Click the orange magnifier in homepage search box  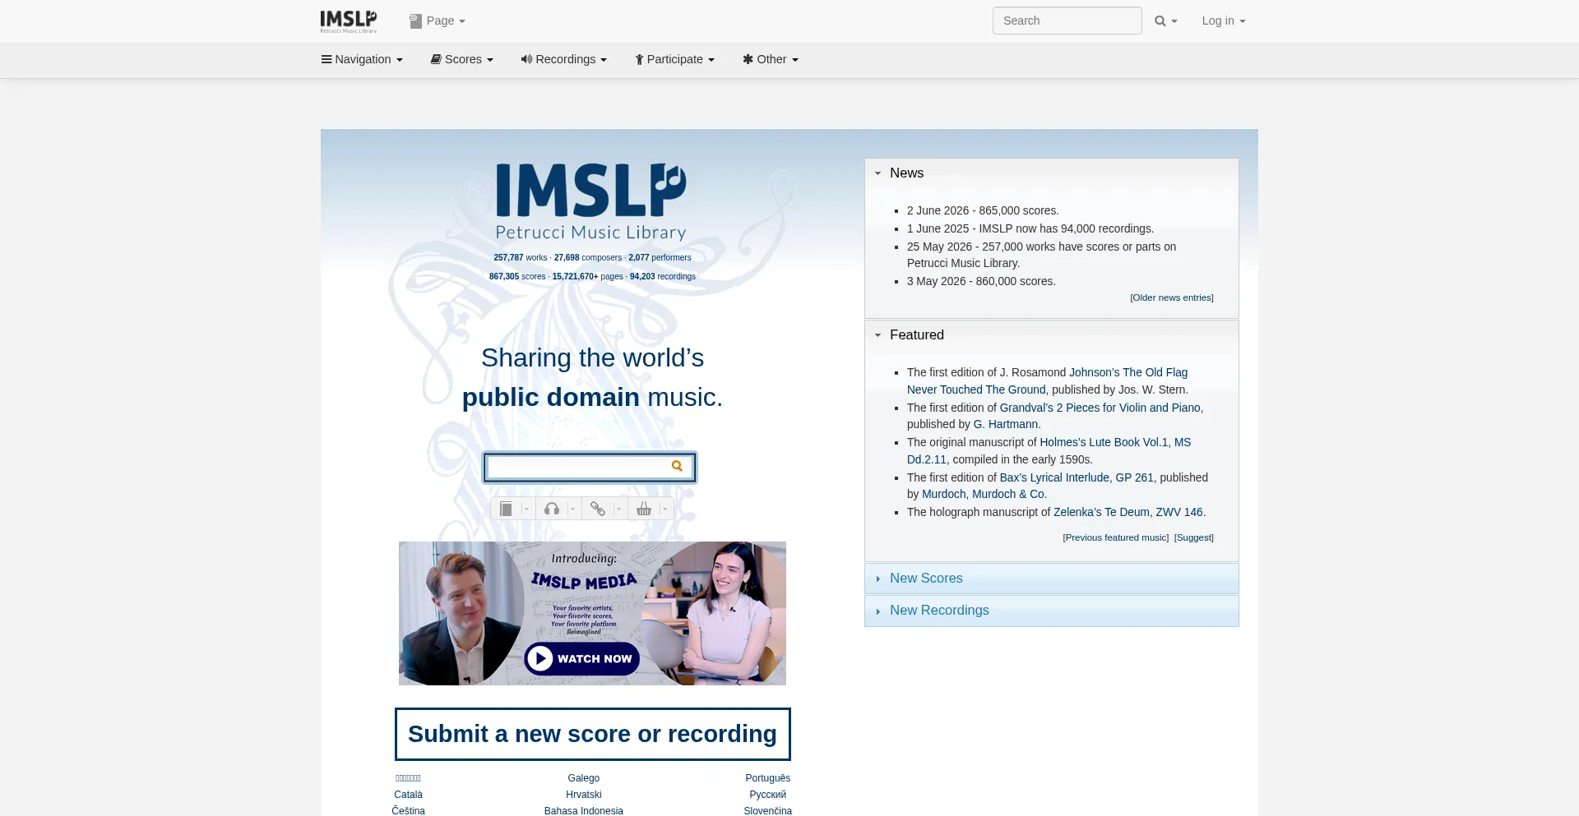pyautogui.click(x=677, y=466)
